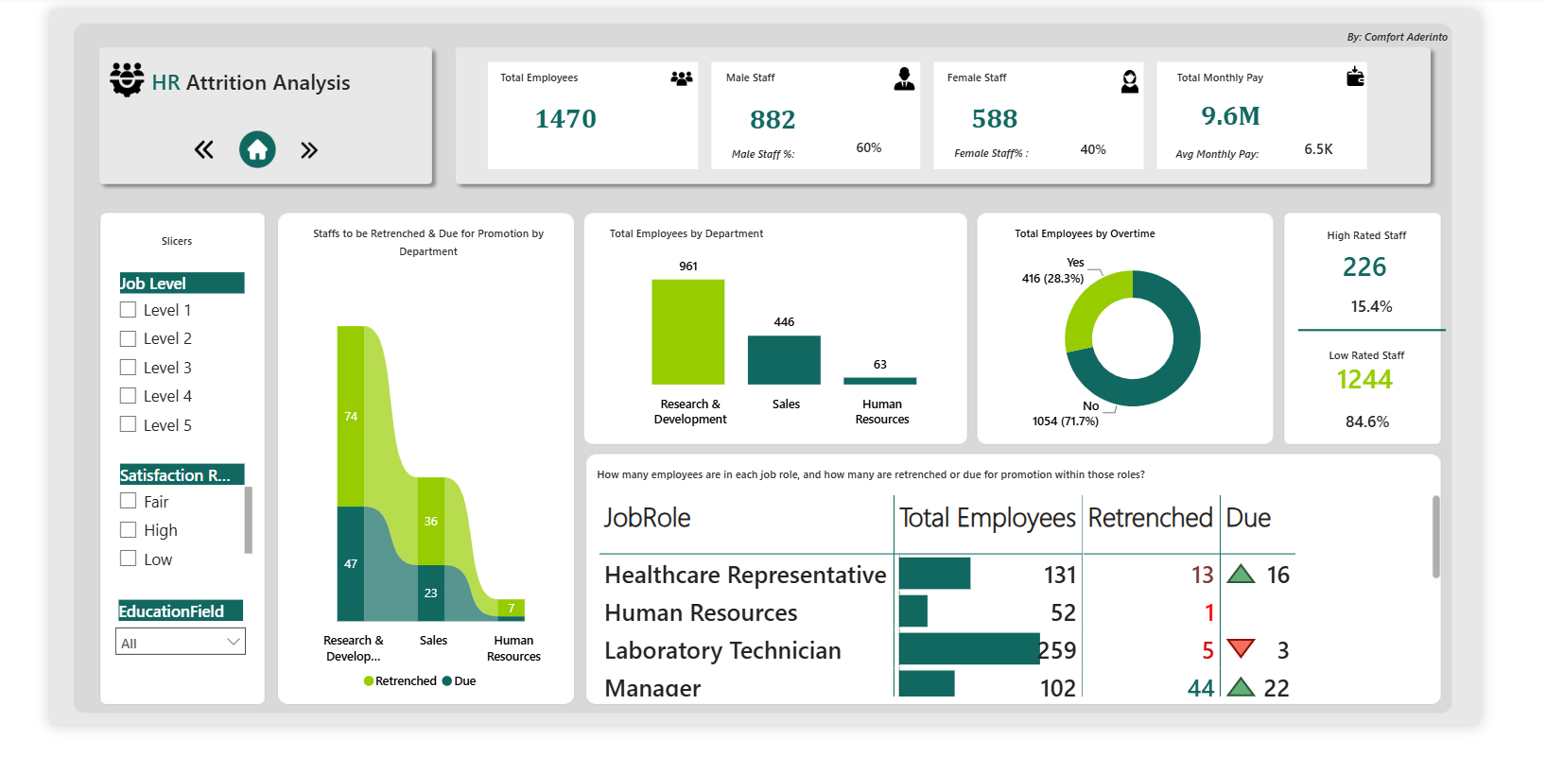This screenshot has height=774, width=1546.
Task: Click the Male Staff percentage 60%
Action: point(868,147)
